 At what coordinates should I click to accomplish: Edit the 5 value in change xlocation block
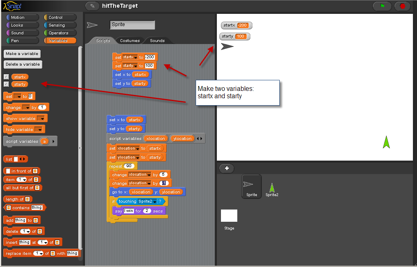pos(163,174)
